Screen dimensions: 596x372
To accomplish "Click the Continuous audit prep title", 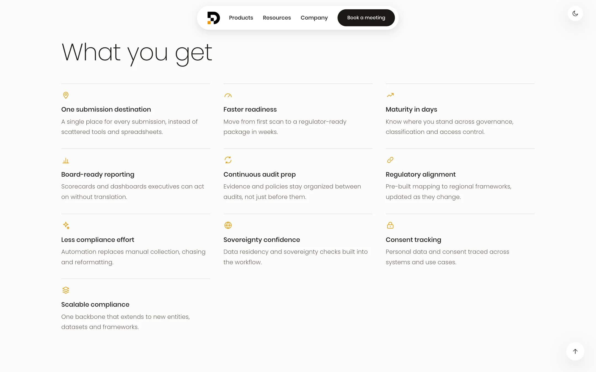I will point(259,175).
